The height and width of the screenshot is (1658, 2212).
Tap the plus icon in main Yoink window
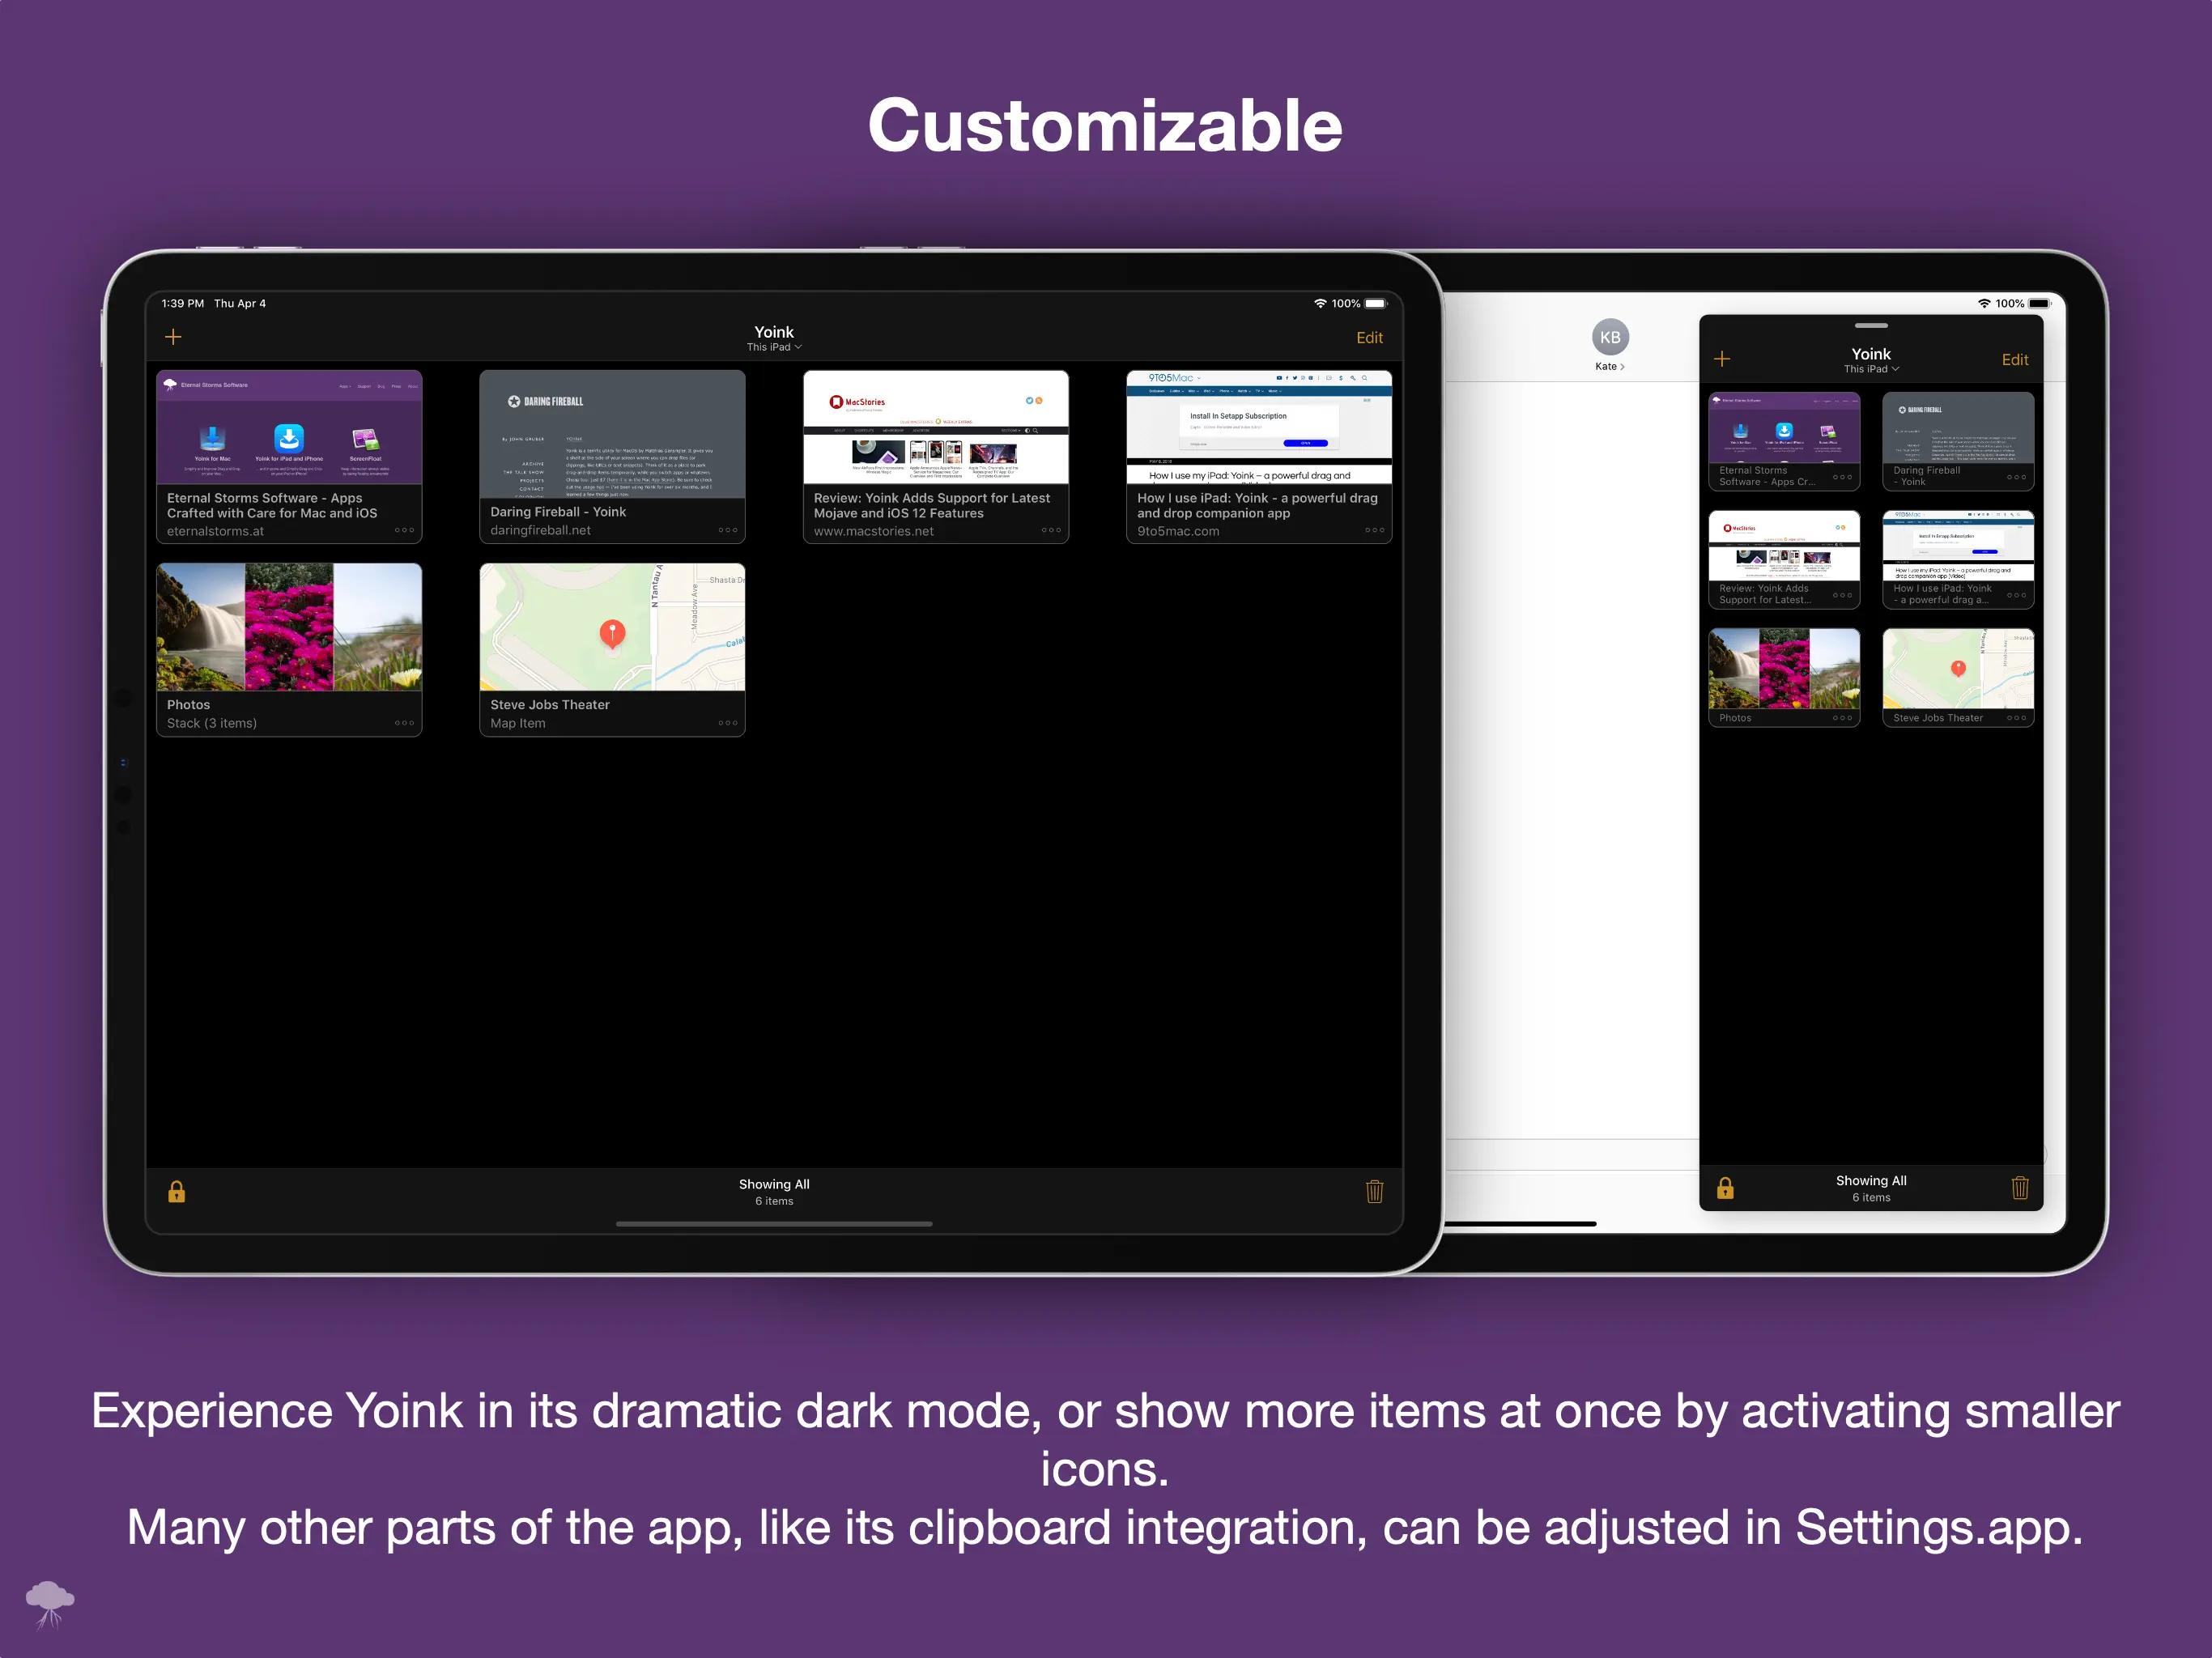[173, 337]
